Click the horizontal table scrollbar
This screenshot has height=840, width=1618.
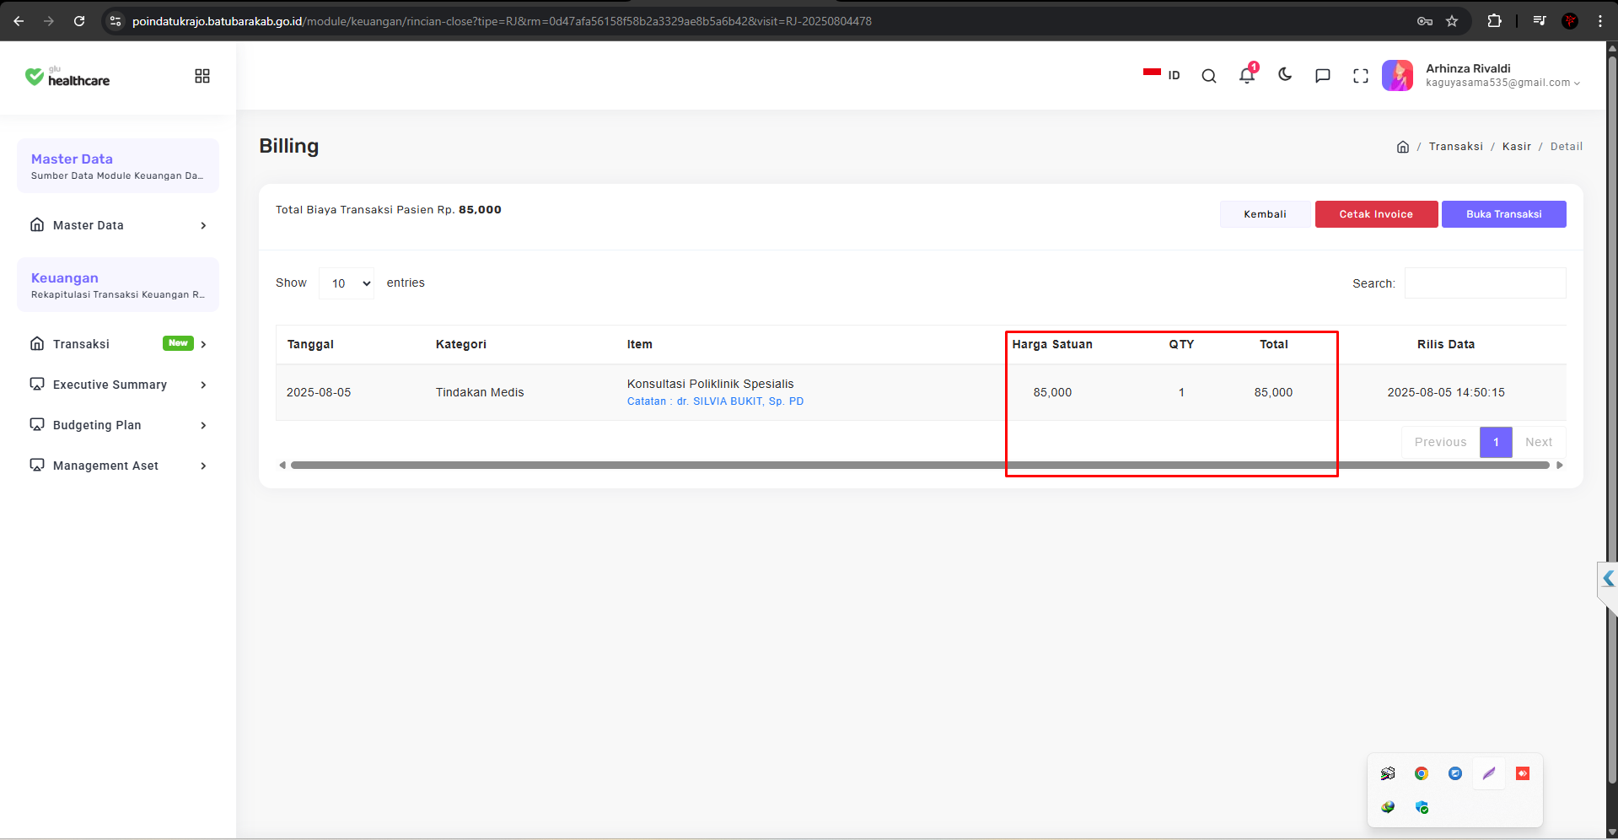pyautogui.click(x=920, y=466)
